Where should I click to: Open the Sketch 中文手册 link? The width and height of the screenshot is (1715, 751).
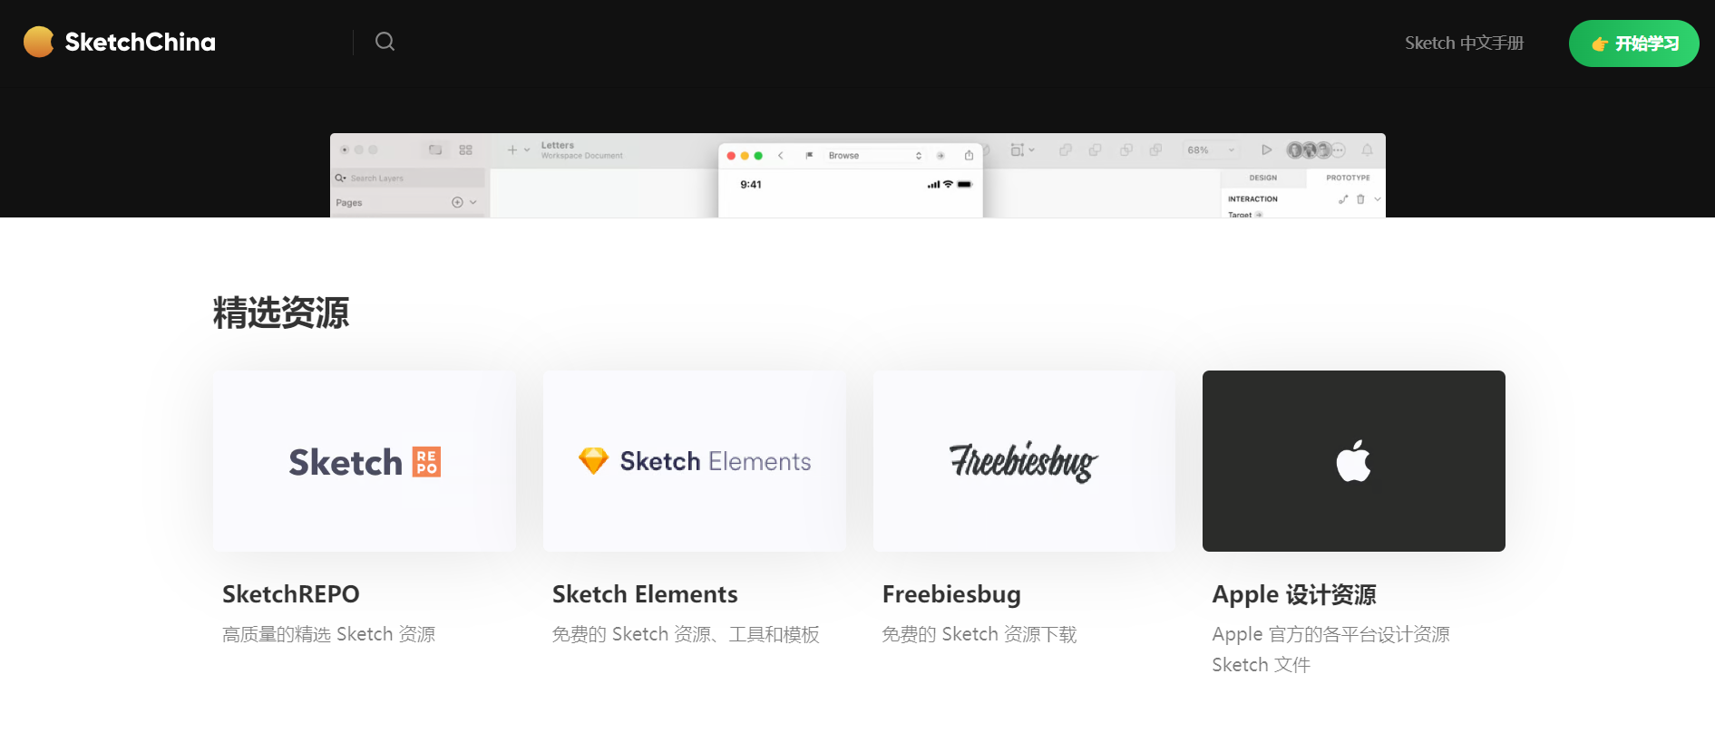[x=1464, y=42]
